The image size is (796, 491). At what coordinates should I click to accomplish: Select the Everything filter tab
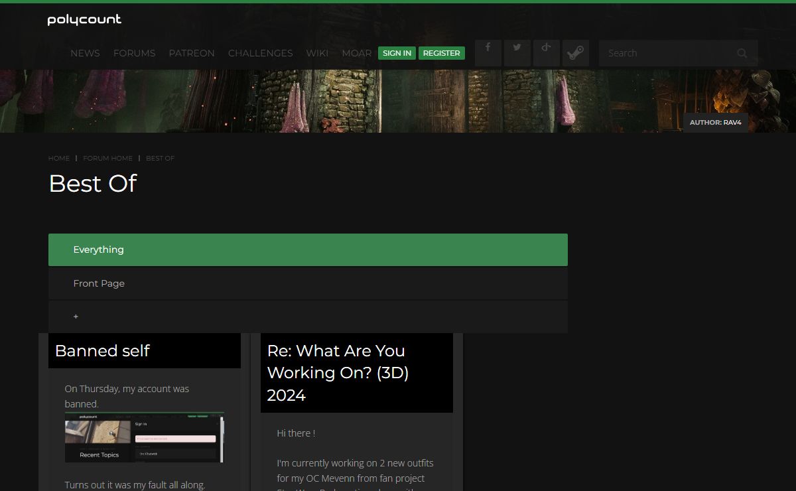pyautogui.click(x=308, y=249)
